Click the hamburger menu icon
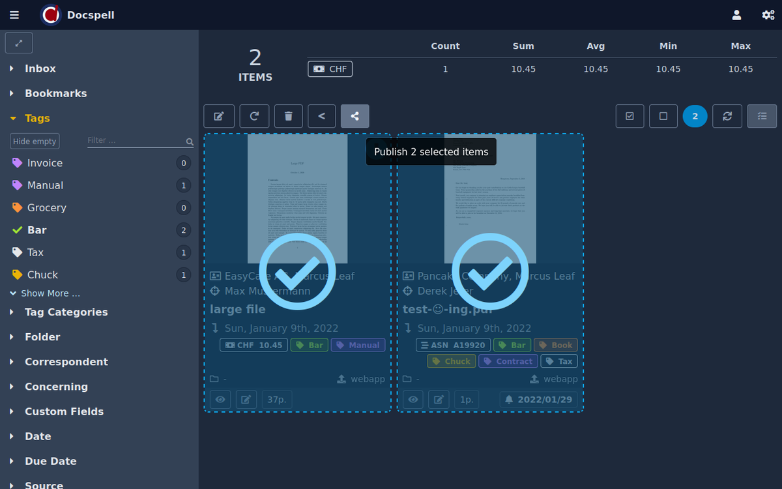Image resolution: width=782 pixels, height=489 pixels. pos(14,15)
